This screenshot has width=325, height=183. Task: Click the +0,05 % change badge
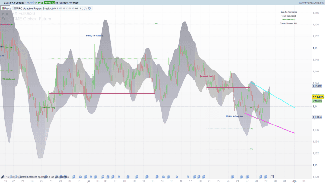(49, 3)
